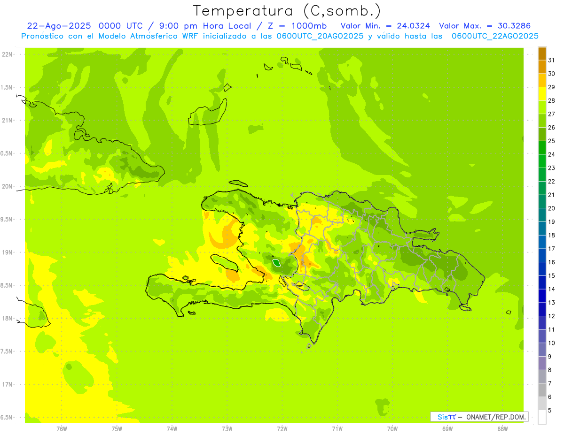The height and width of the screenshot is (435, 564).
Task: Click the "70W" longitude label
Action: (392, 428)
